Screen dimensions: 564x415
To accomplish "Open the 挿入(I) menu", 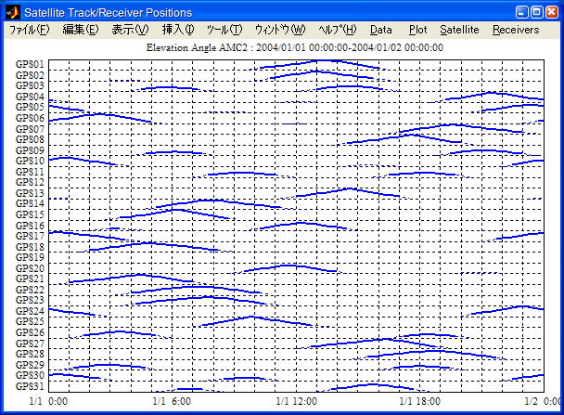I will 178,30.
